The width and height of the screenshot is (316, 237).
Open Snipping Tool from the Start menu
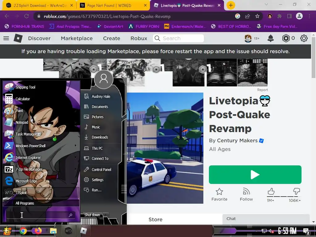[41, 87]
